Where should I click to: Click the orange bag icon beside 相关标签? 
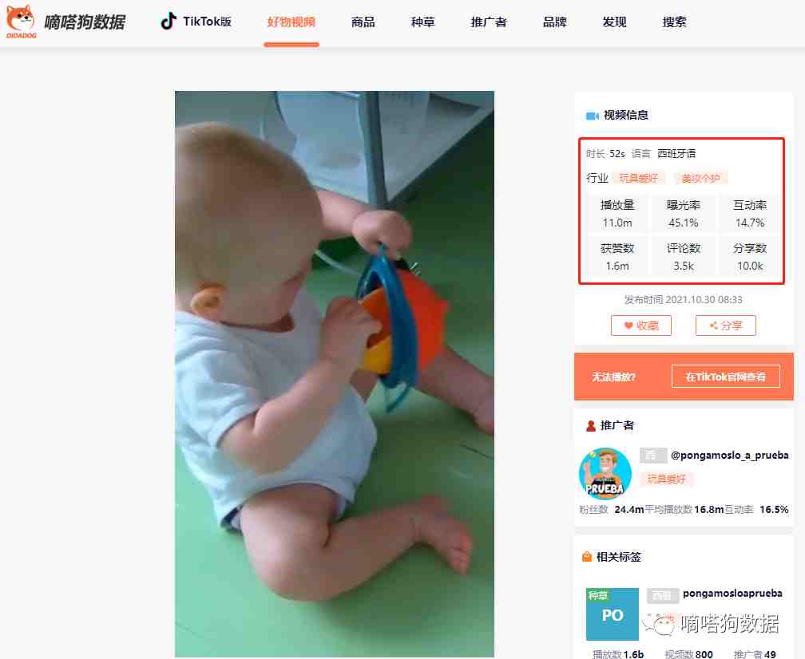[587, 557]
